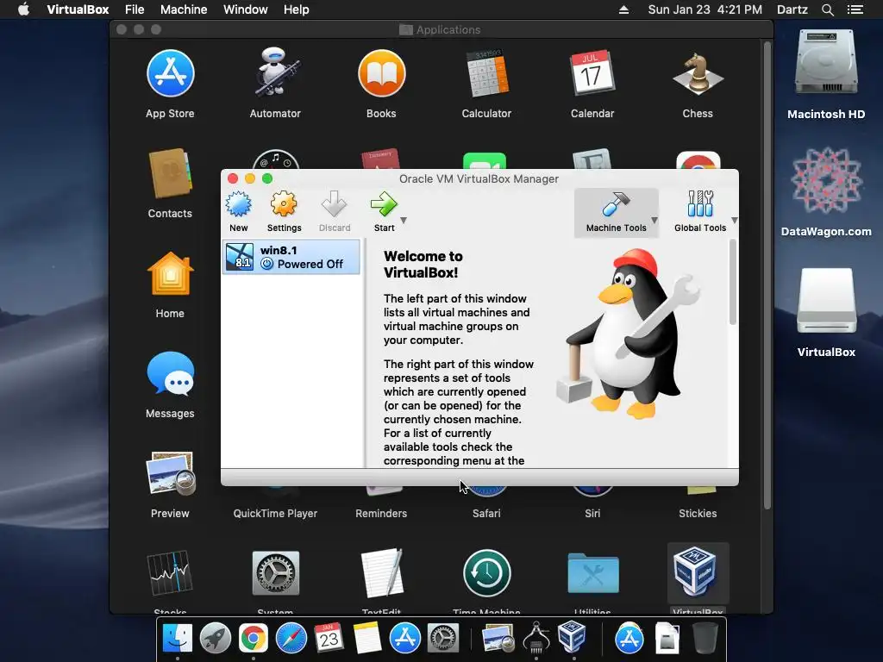Click the New virtual machine icon
This screenshot has width=883, height=662.
(239, 204)
